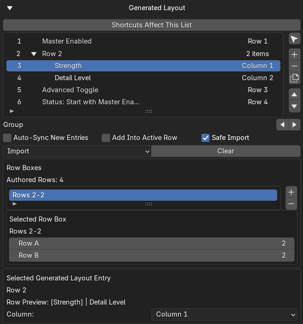Click the cursor pick icon beside the layout list
Image resolution: width=303 pixels, height=324 pixels.
[294, 39]
